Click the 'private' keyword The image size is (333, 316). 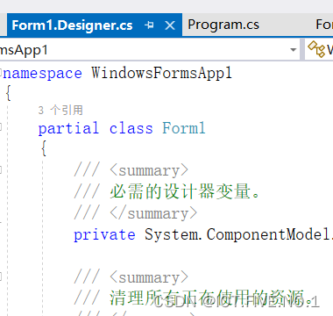point(104,235)
